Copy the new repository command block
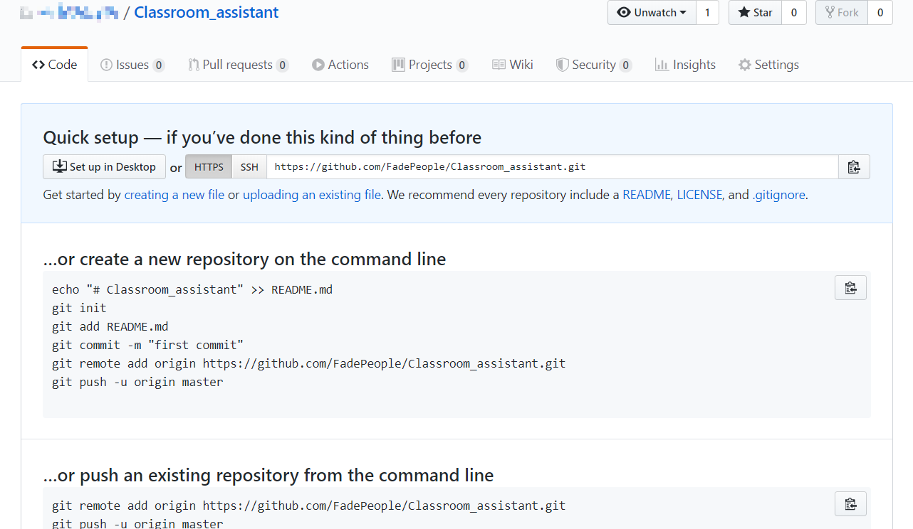Image resolution: width=913 pixels, height=529 pixels. (x=850, y=288)
